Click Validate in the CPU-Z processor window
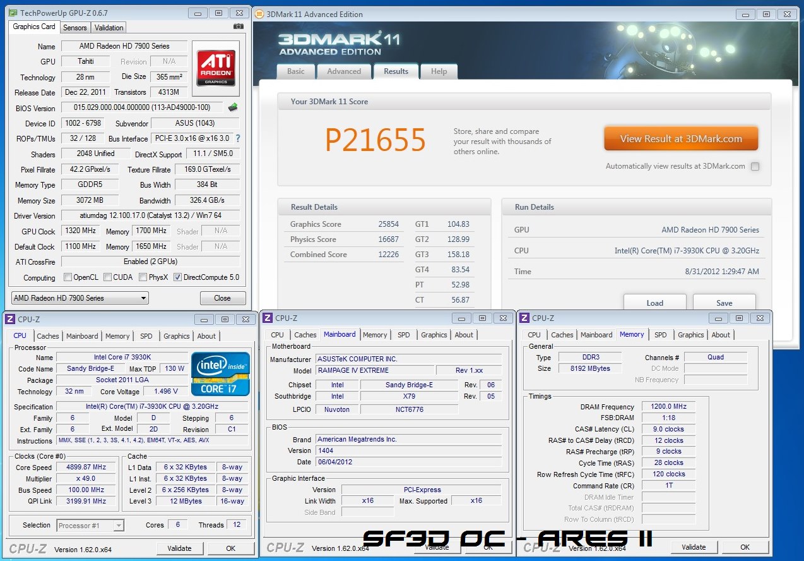 179,548
